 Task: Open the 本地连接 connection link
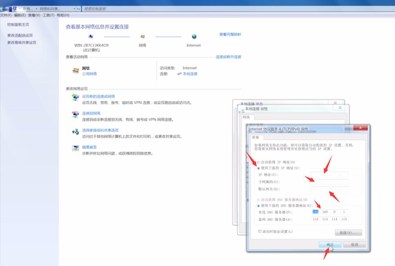click(190, 74)
